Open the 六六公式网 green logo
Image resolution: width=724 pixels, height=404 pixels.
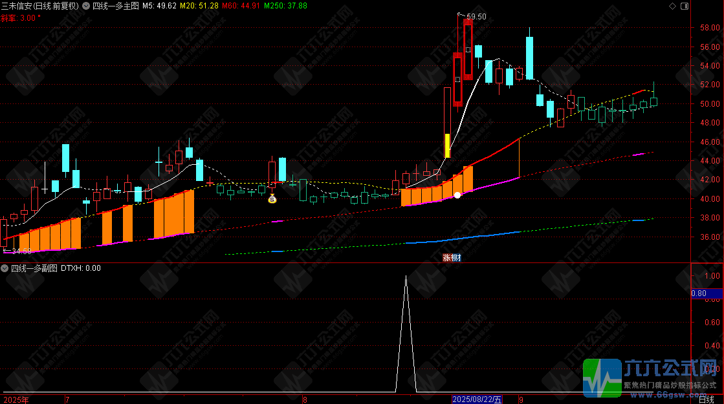602,377
